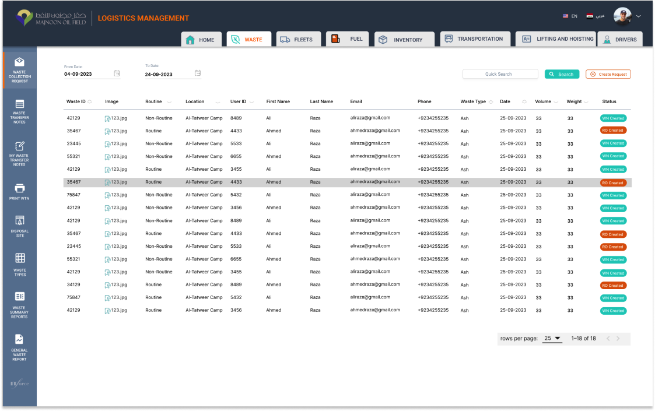
Task: Click the From Date calendar icon
Action: (117, 73)
